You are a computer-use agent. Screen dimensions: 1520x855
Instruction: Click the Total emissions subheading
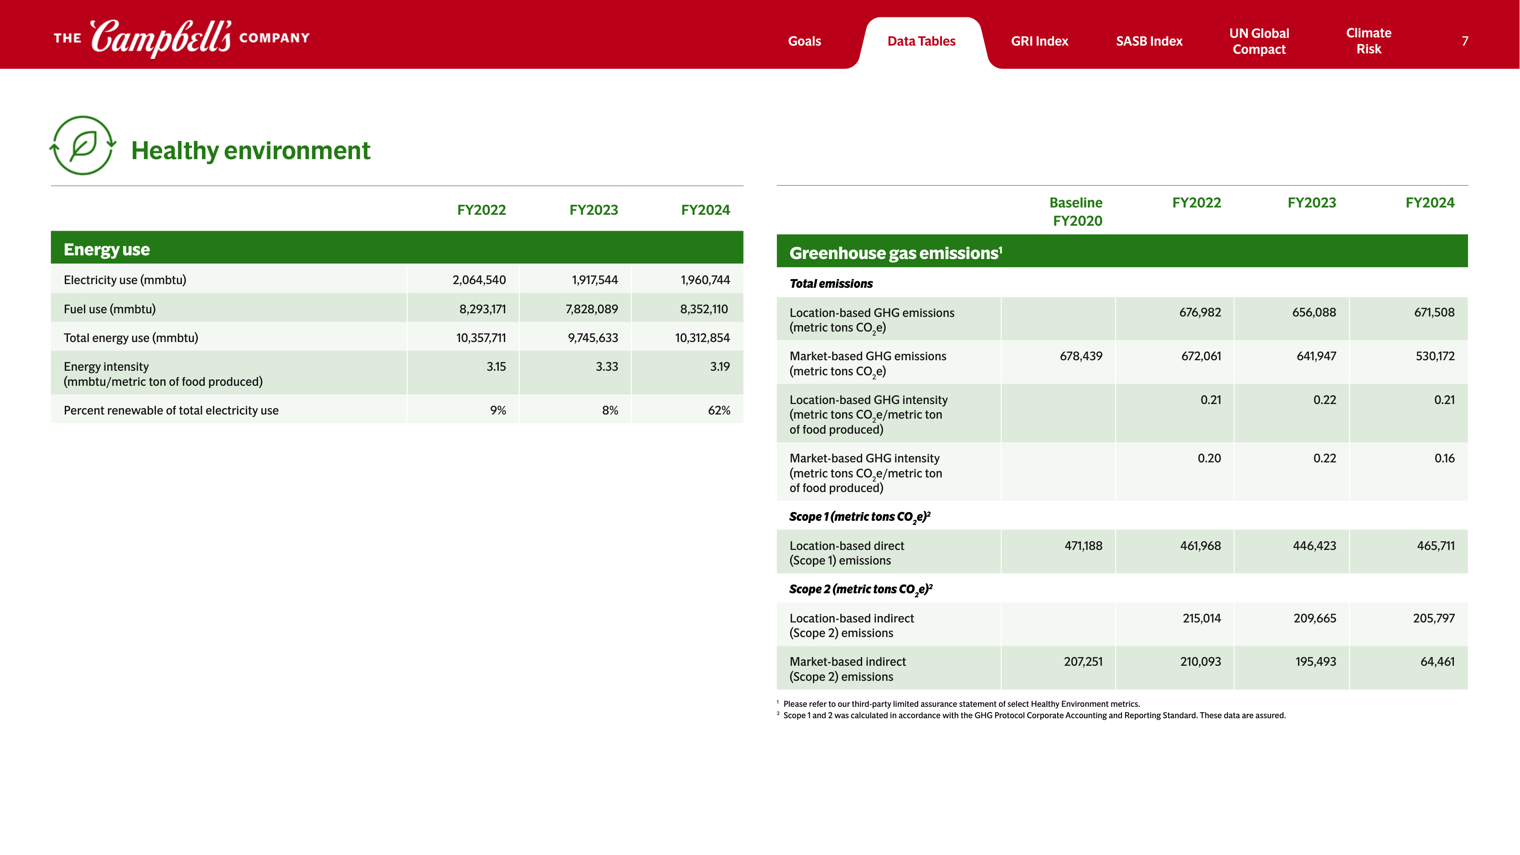click(831, 283)
